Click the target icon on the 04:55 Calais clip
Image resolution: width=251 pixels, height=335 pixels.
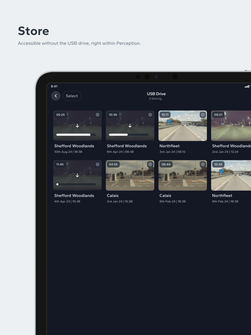click(x=150, y=164)
